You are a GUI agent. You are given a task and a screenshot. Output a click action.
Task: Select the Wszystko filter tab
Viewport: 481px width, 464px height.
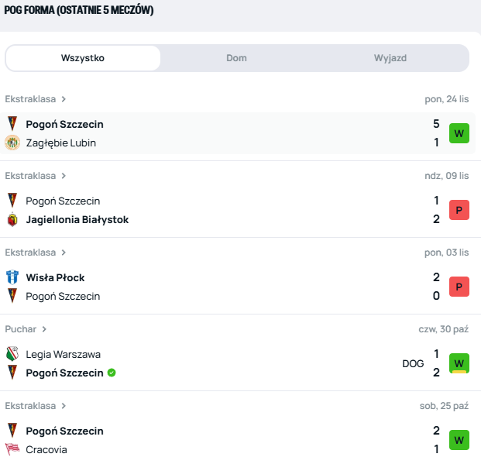83,58
